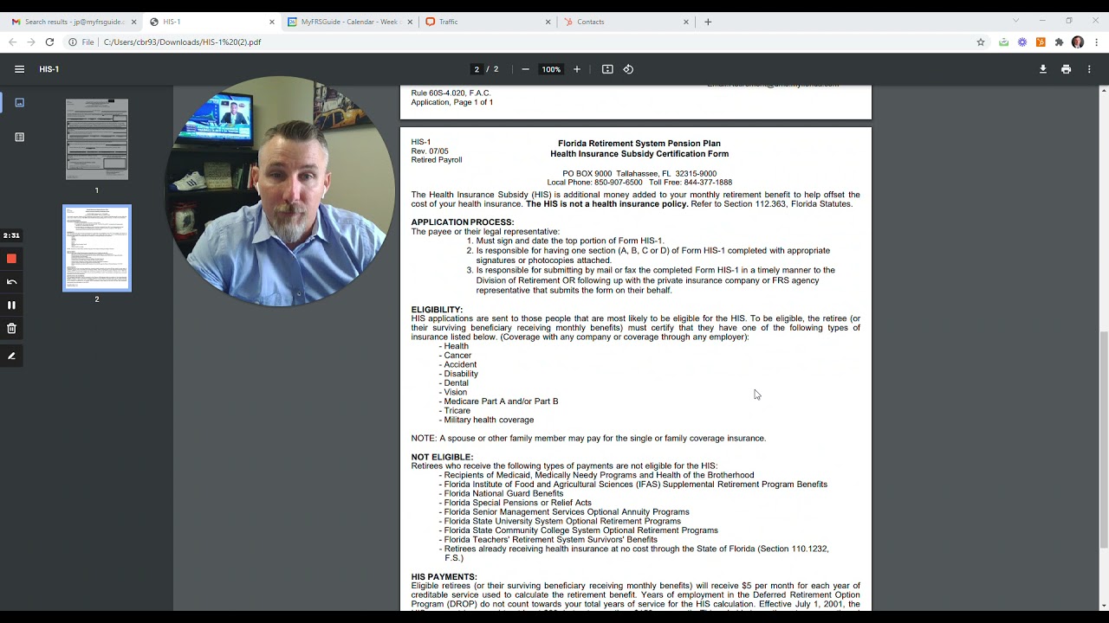Open page 2 thumbnail
This screenshot has height=623, width=1109.
97,248
